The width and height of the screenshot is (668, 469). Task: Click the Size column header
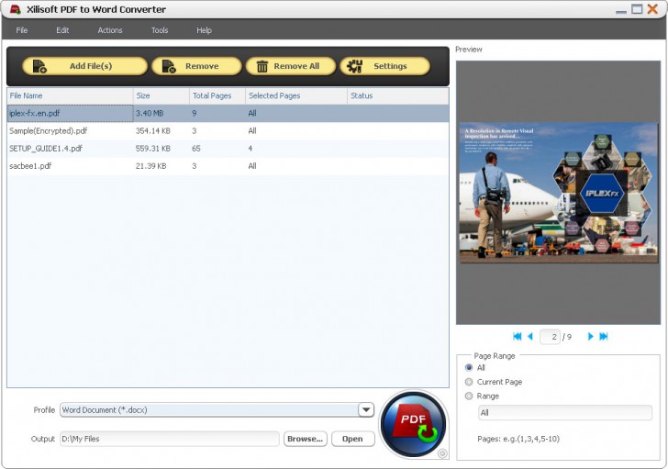(x=161, y=95)
